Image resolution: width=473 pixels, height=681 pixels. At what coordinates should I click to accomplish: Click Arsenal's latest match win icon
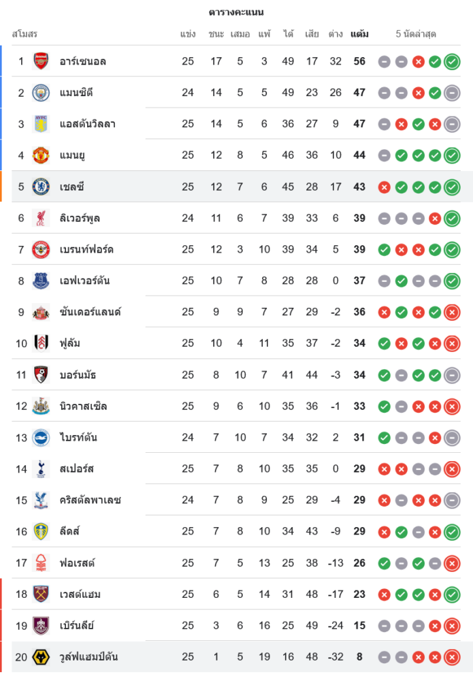coord(451,61)
